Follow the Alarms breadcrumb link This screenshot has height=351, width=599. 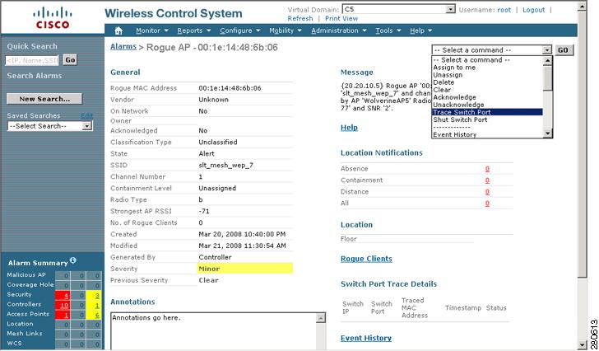pos(123,47)
